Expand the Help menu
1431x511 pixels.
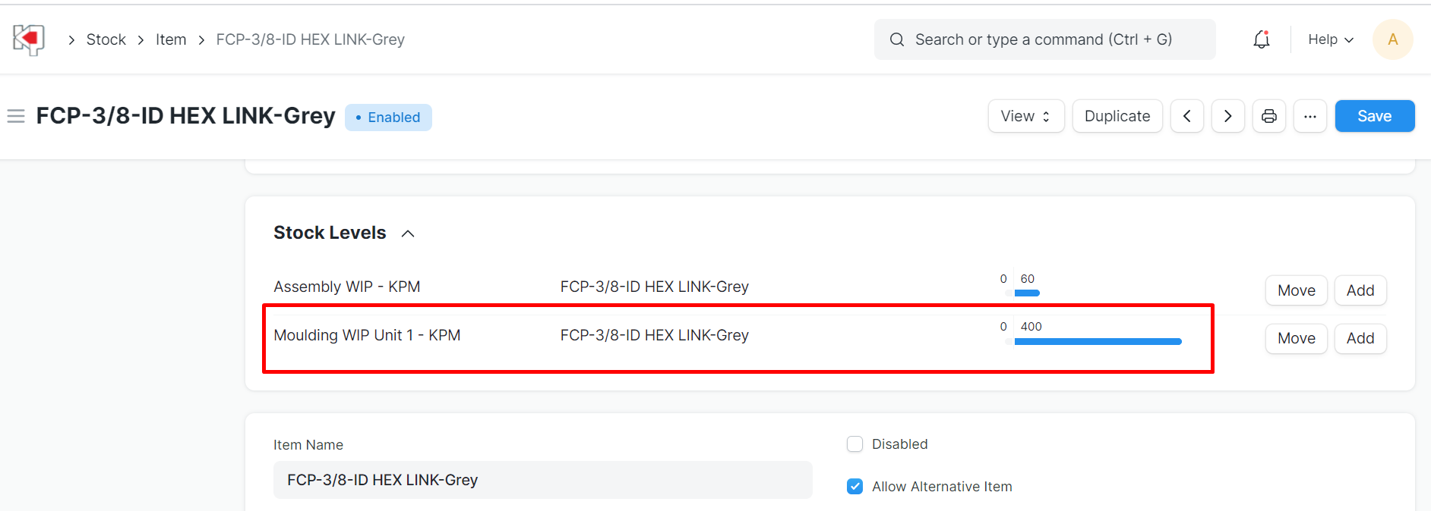pos(1330,39)
